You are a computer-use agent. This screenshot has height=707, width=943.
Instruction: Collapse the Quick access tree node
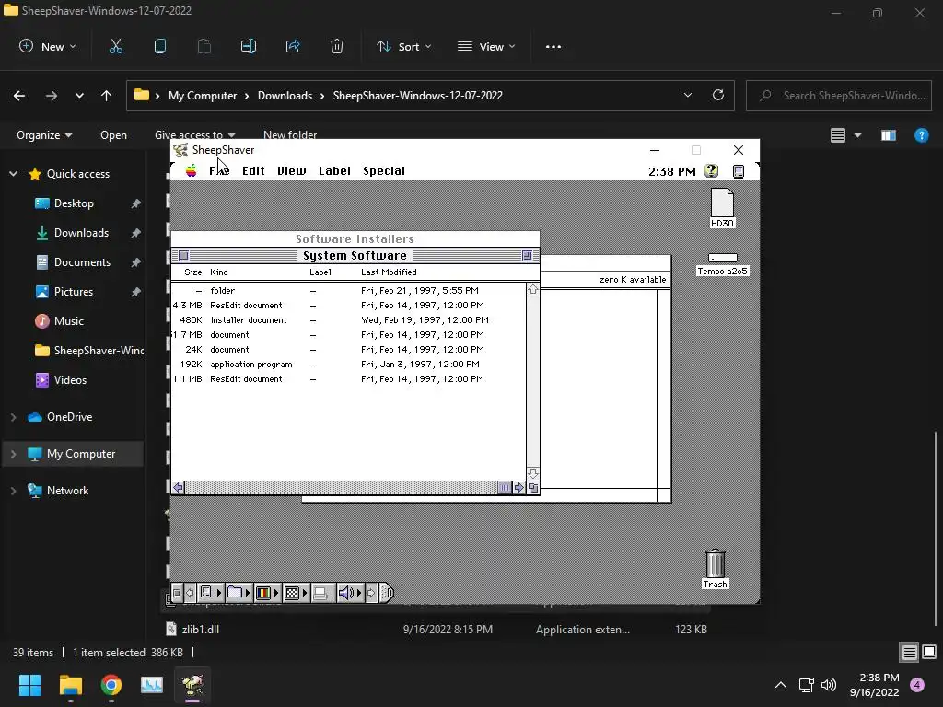pyautogui.click(x=13, y=174)
